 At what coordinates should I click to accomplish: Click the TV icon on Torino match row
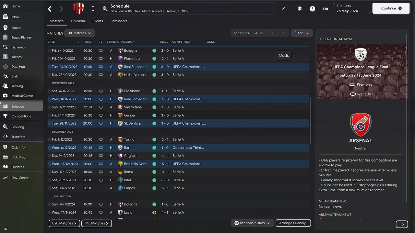101,139
